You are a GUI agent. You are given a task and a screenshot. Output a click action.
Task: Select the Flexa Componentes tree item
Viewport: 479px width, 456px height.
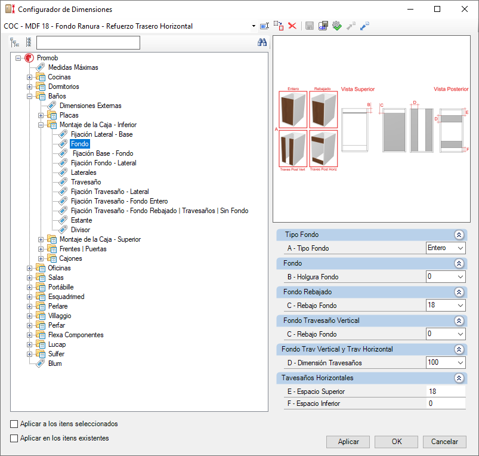coord(76,335)
